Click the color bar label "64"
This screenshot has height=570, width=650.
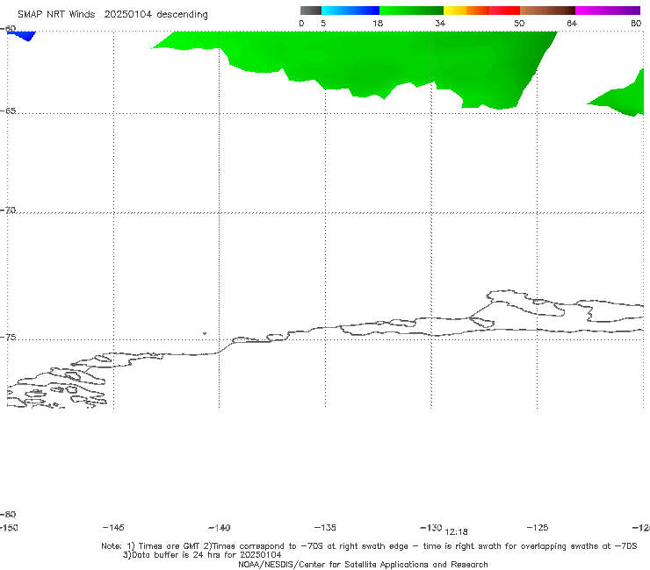(572, 23)
